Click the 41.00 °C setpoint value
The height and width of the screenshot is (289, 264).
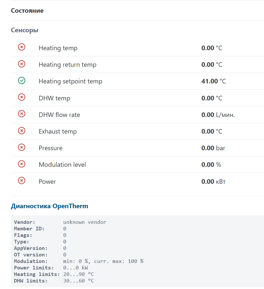213,81
